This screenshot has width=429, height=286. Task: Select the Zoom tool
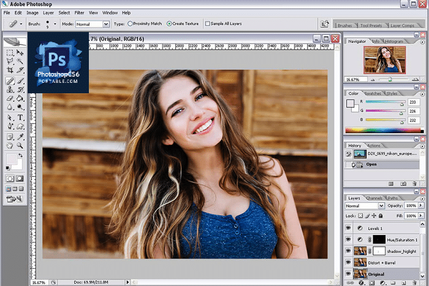(x=20, y=145)
